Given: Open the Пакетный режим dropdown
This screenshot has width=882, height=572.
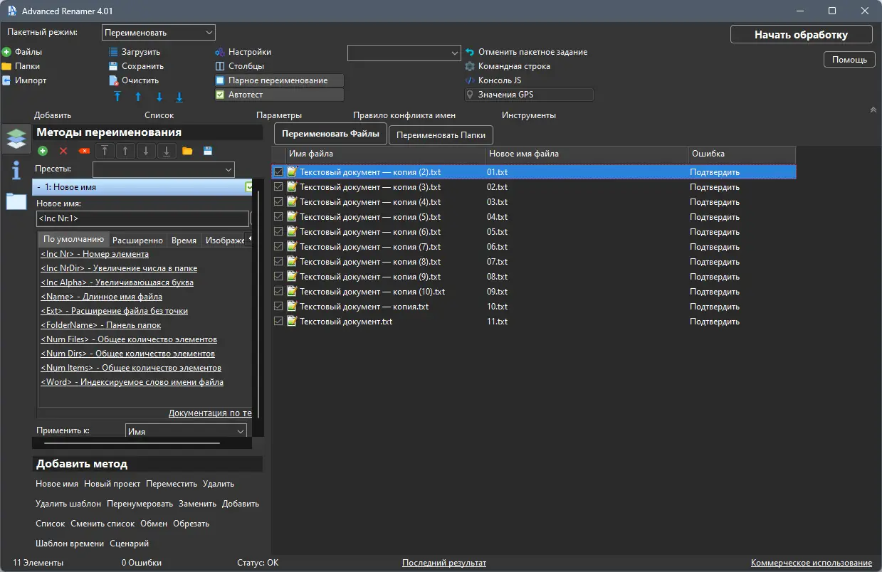Looking at the screenshot, I should 159,33.
